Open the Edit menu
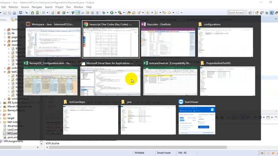278x156 pixels. tap(3, 7)
